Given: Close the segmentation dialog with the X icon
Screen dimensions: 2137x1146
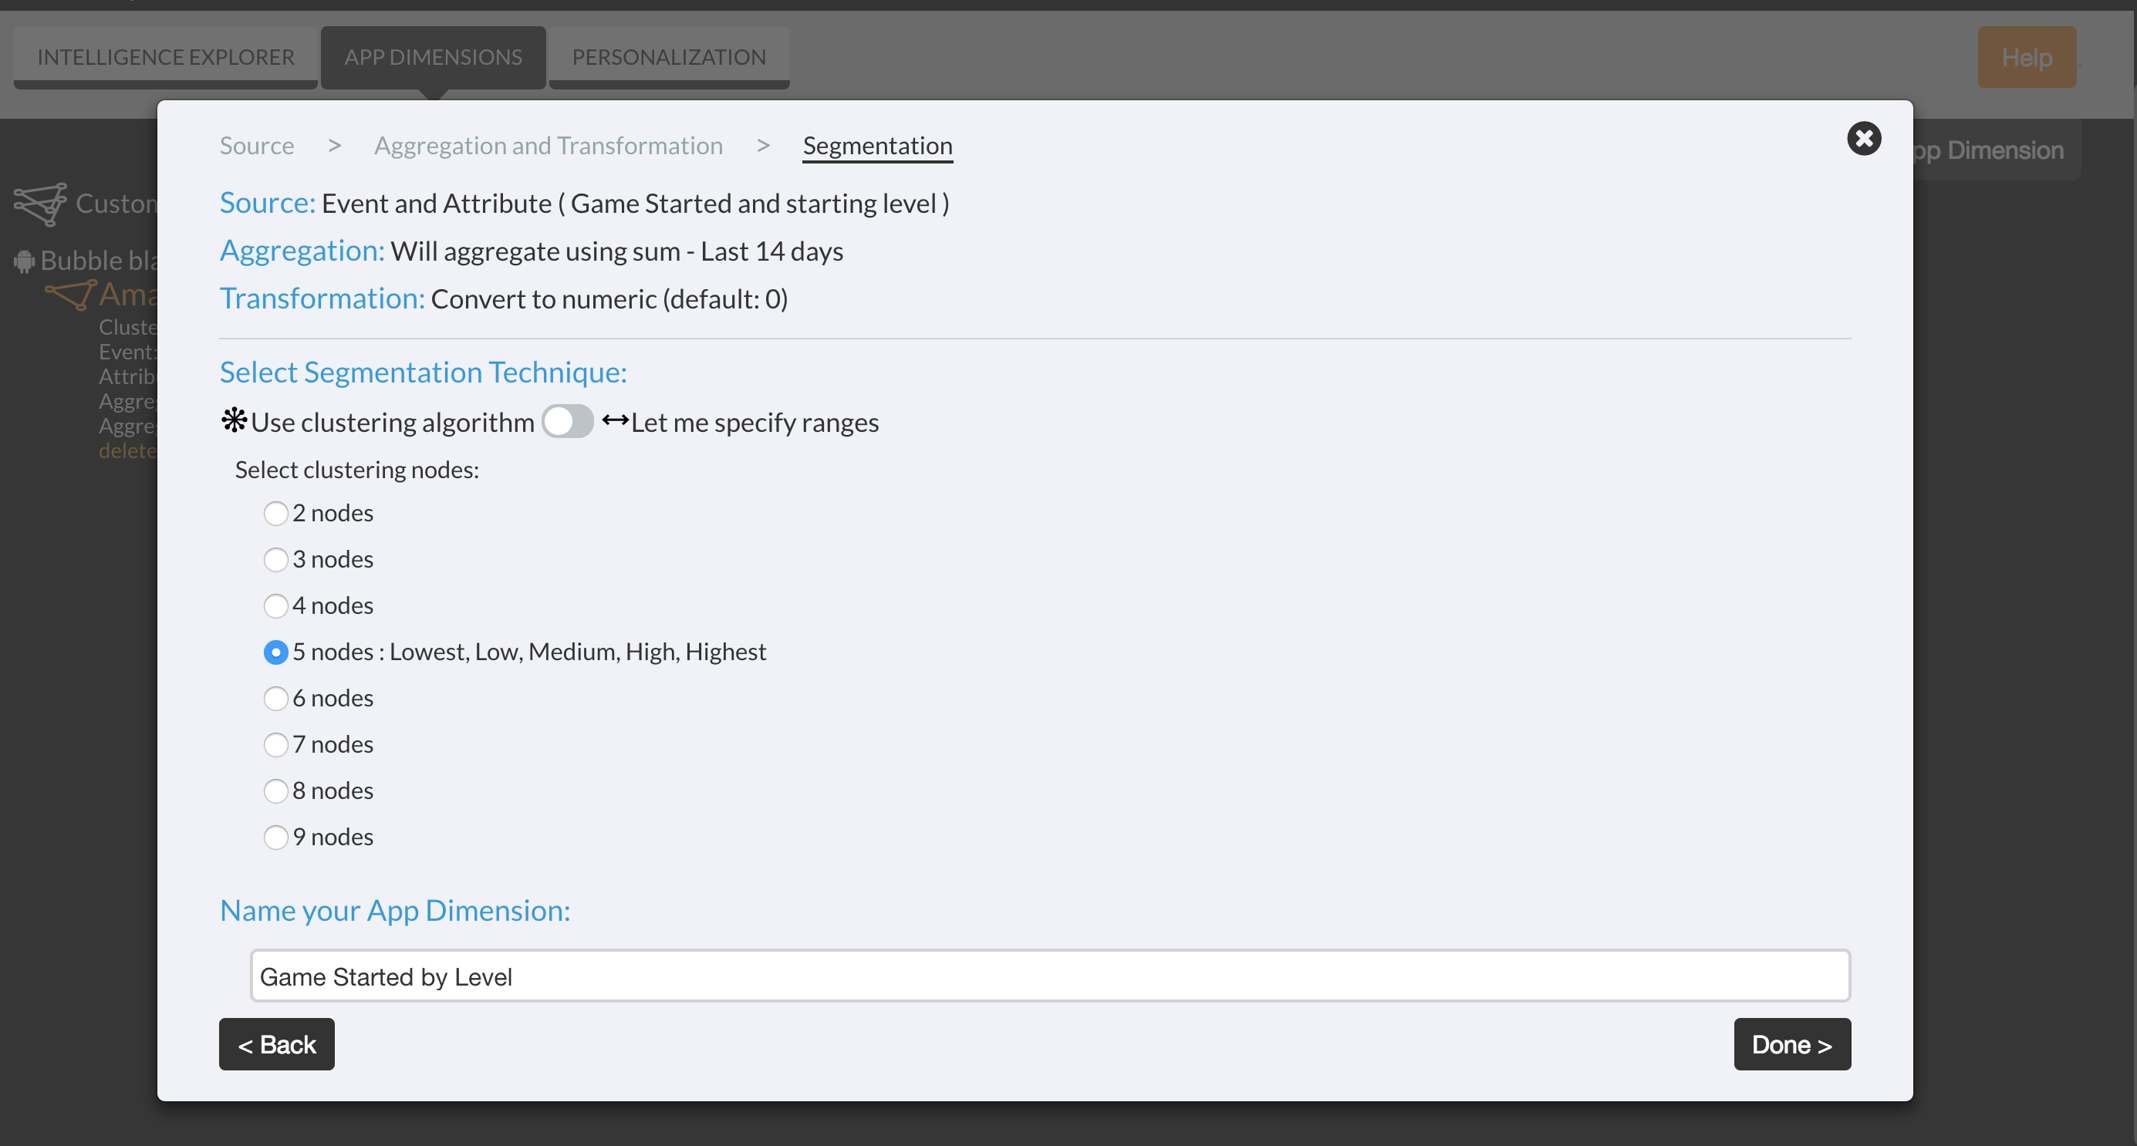Looking at the screenshot, I should [x=1863, y=139].
